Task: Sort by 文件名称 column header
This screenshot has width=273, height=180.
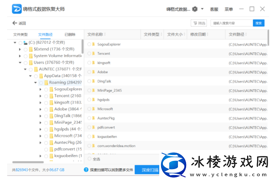Action: (x=96, y=35)
